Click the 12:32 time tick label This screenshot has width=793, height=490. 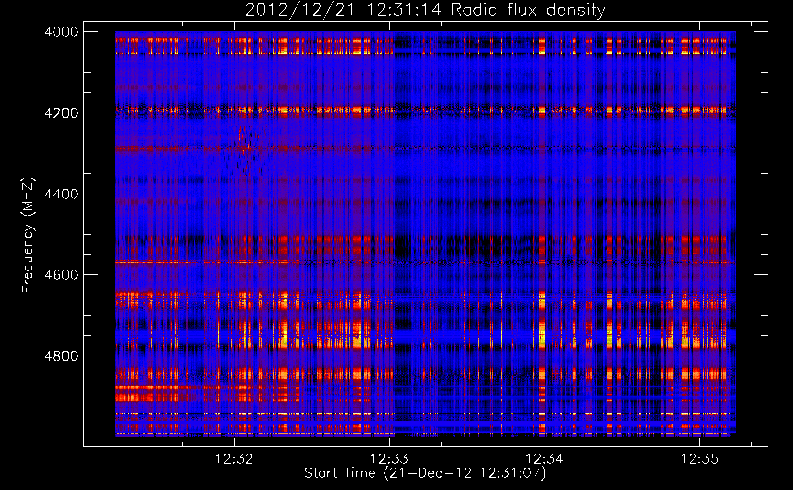pos(234,459)
